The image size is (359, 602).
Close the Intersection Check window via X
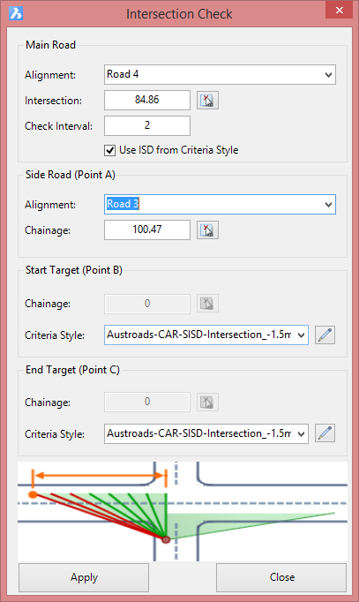pyautogui.click(x=339, y=10)
